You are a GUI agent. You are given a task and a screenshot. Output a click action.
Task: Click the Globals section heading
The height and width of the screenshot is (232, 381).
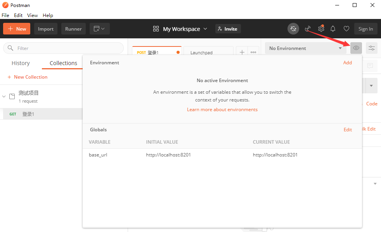click(98, 130)
